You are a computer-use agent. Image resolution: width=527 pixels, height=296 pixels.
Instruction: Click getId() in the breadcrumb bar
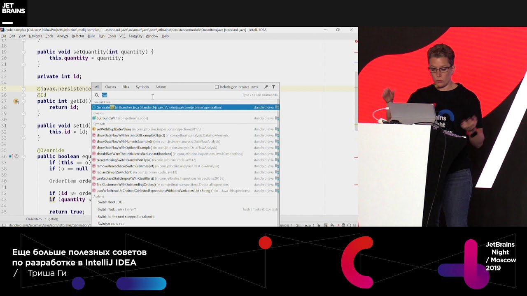coord(53,219)
